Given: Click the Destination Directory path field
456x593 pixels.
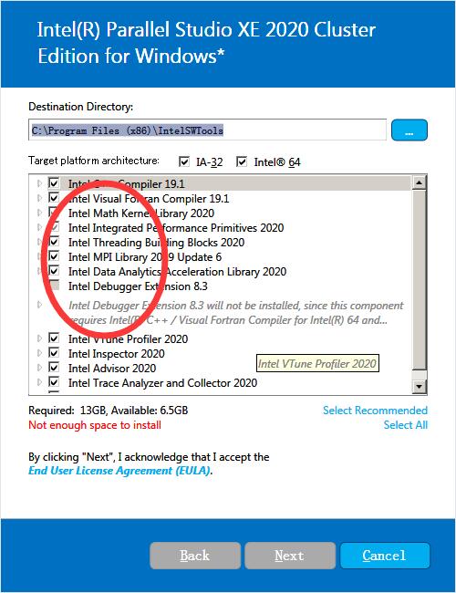Looking at the screenshot, I should pyautogui.click(x=207, y=130).
